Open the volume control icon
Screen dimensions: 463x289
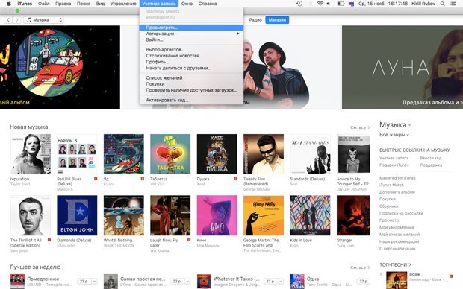point(329,4)
